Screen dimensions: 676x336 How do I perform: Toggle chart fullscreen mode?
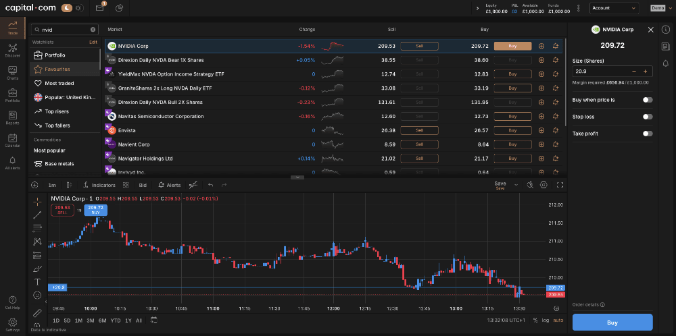(560, 185)
